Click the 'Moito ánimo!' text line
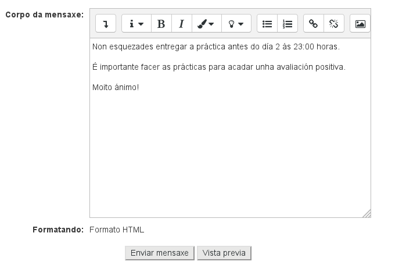 pyautogui.click(x=116, y=88)
